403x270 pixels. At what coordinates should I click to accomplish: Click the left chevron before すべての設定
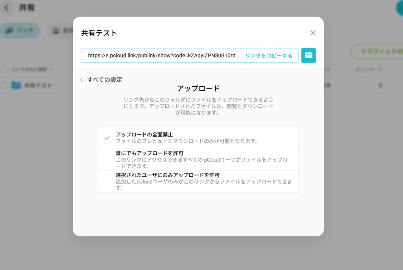coord(81,80)
